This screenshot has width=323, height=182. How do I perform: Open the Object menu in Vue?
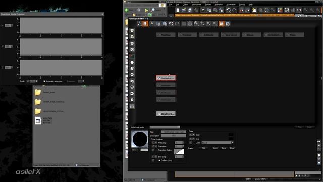tap(185, 5)
